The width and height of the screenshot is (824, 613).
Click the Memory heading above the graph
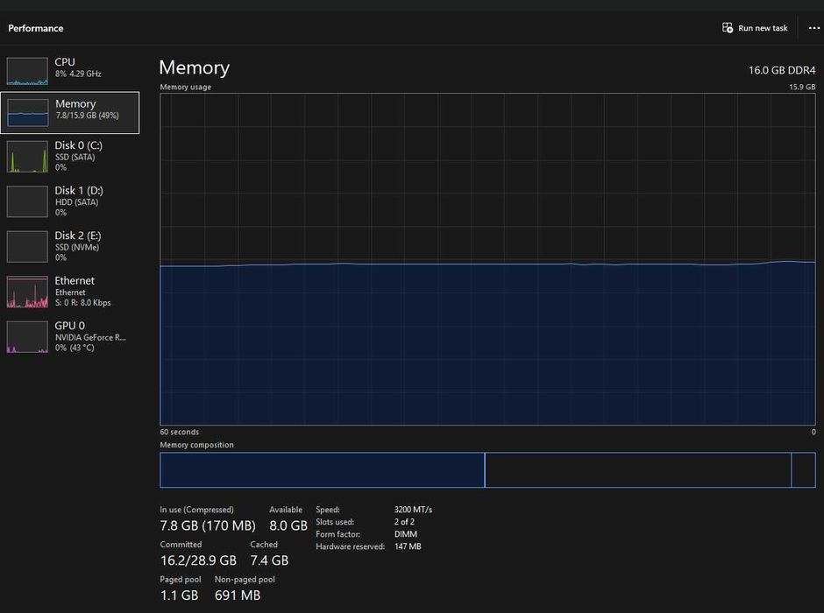[195, 67]
